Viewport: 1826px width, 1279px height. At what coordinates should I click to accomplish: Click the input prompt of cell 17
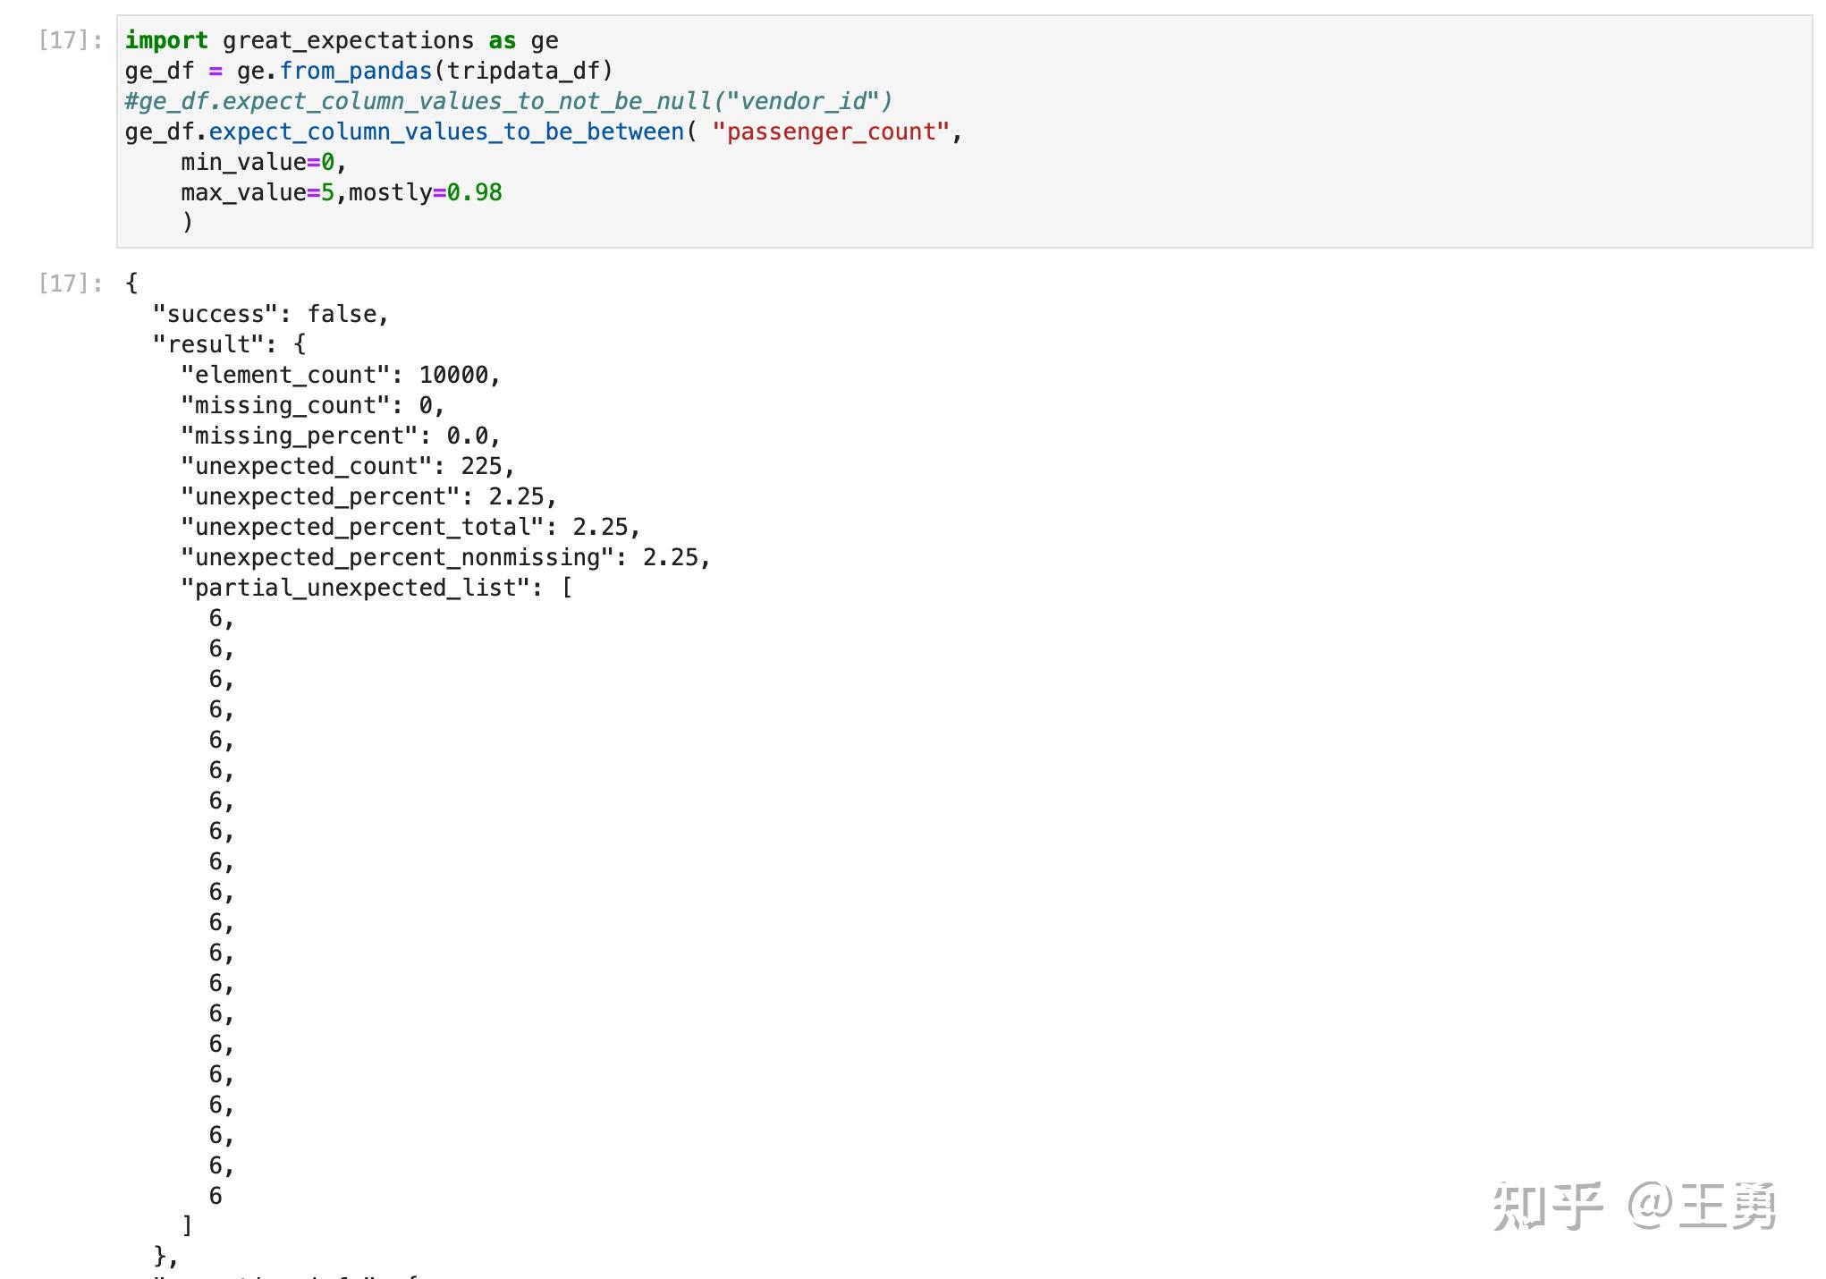point(70,40)
